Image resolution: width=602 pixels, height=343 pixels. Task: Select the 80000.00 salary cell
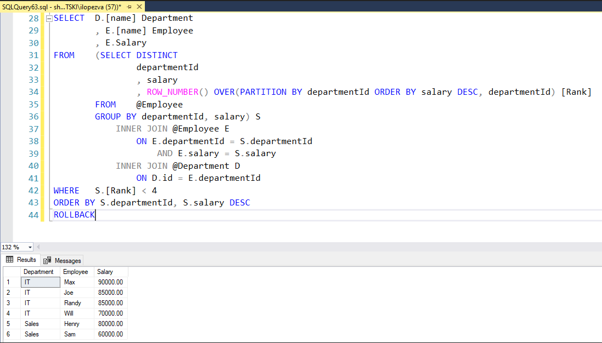point(111,324)
